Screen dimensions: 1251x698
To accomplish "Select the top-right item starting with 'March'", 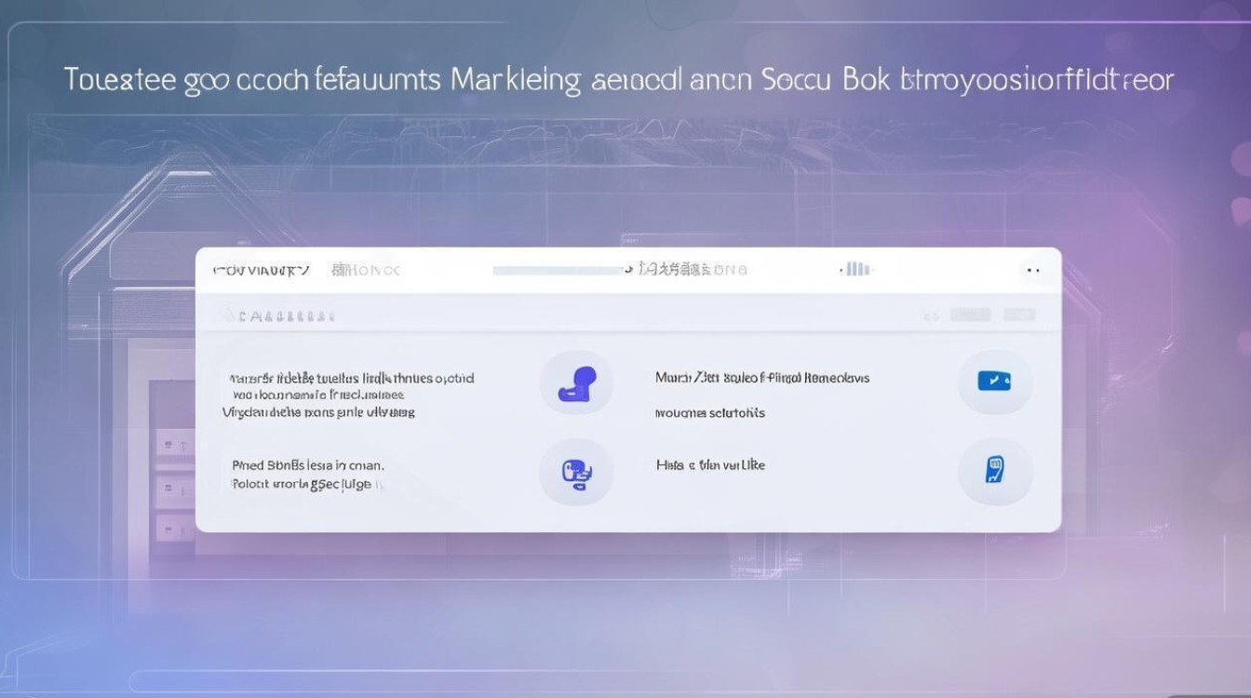I will click(x=761, y=379).
